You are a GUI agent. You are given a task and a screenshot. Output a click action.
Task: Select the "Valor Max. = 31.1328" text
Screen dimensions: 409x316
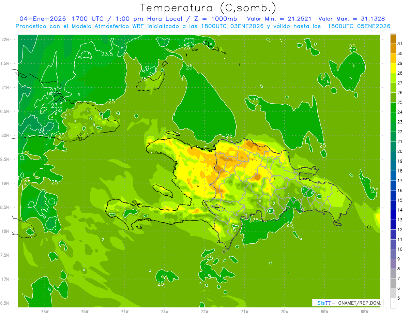[x=352, y=19]
